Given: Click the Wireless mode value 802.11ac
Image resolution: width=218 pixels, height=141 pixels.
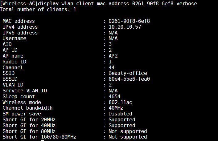Looking at the screenshot, I should pyautogui.click(x=120, y=102).
